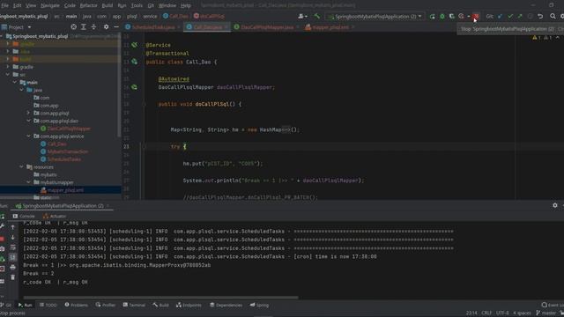This screenshot has height=317, width=564.
Task: Open user account dropdown in toolbar
Action: pos(303,16)
